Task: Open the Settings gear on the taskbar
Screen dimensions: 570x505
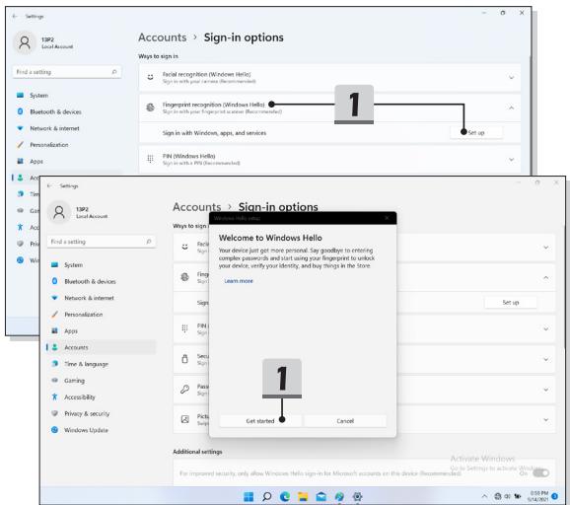Action: coord(357,496)
